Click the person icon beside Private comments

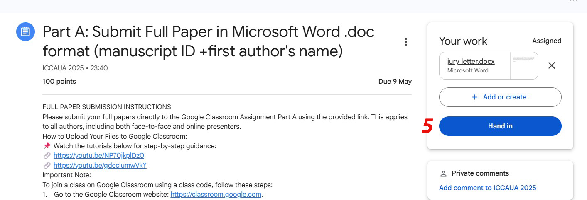click(x=443, y=173)
